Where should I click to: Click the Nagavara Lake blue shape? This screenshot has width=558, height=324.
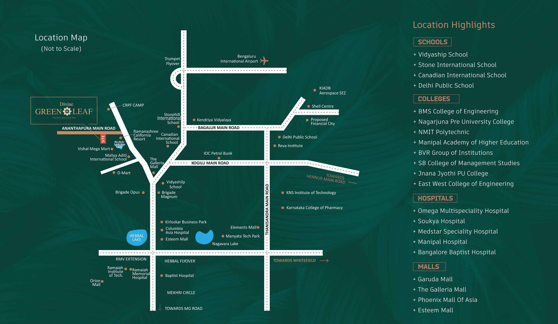pyautogui.click(x=204, y=237)
